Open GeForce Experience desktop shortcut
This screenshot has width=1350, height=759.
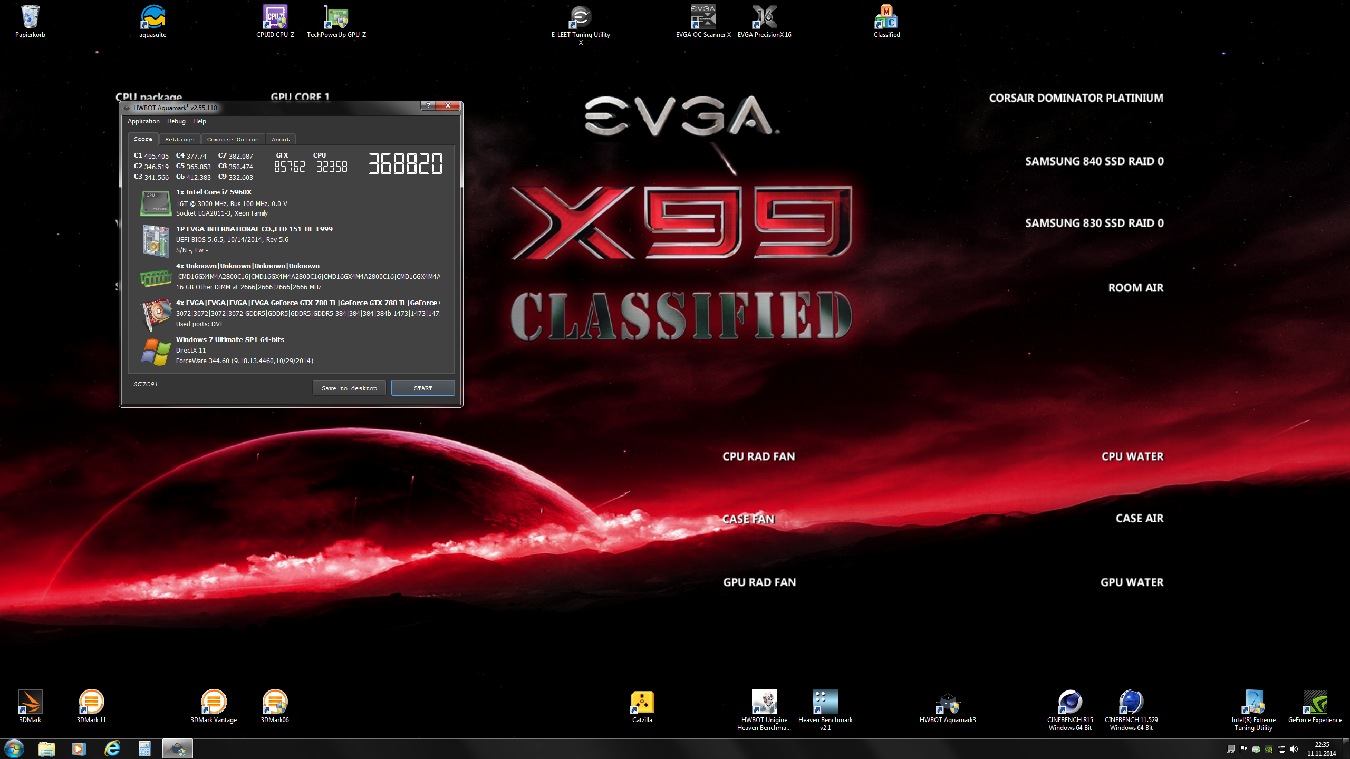click(1315, 706)
